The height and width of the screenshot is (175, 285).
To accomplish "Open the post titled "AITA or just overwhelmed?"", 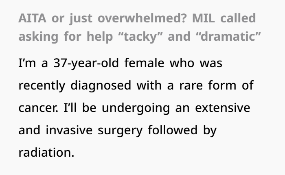I will point(140,27).
